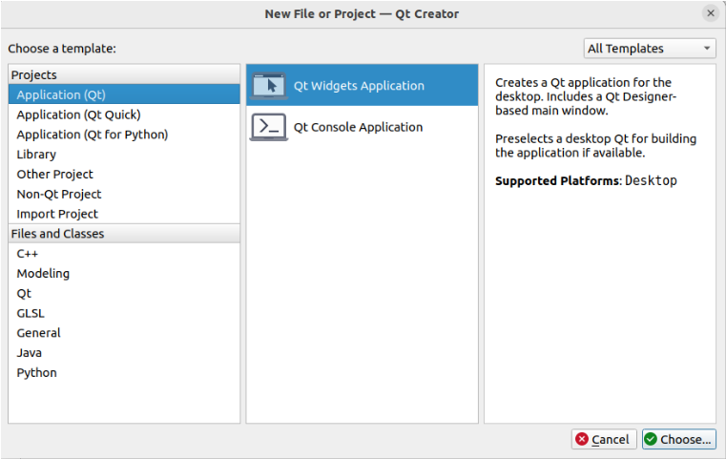Screen dimensions: 726x459
Task: Choose the Modeling file category
Action: [43, 274]
